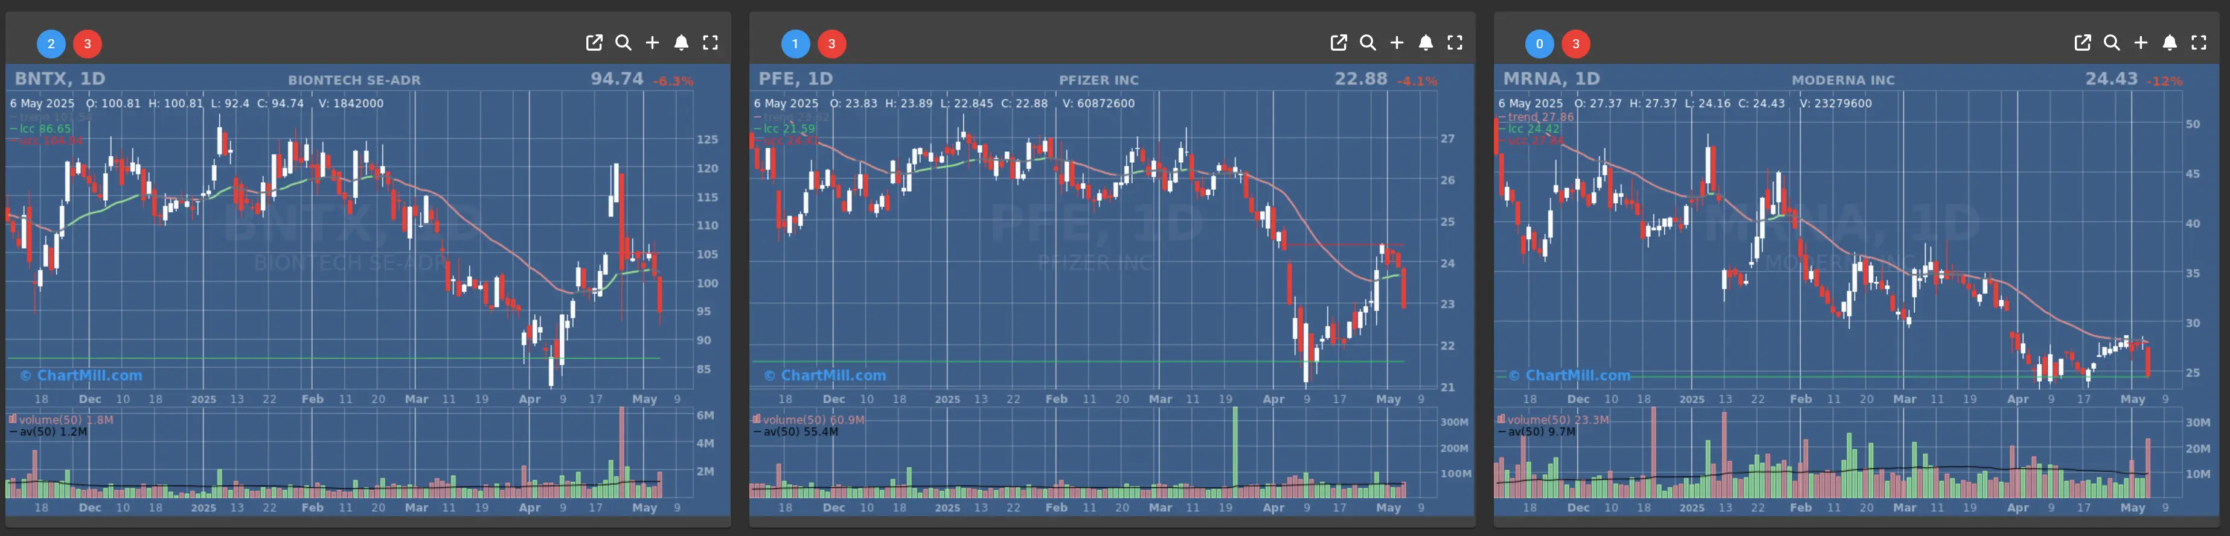Click the red badge showing 3 on MRNA
The image size is (2230, 536).
click(1575, 43)
